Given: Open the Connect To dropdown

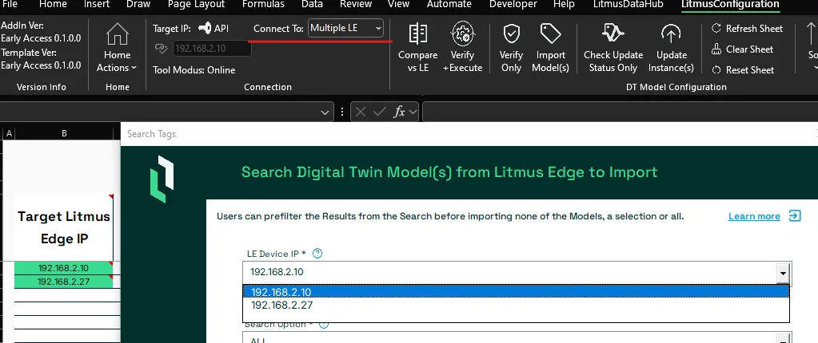Looking at the screenshot, I should (346, 28).
